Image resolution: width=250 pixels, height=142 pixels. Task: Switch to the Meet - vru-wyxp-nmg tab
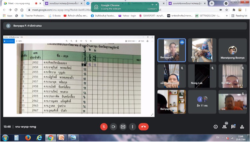(x=20, y=3)
